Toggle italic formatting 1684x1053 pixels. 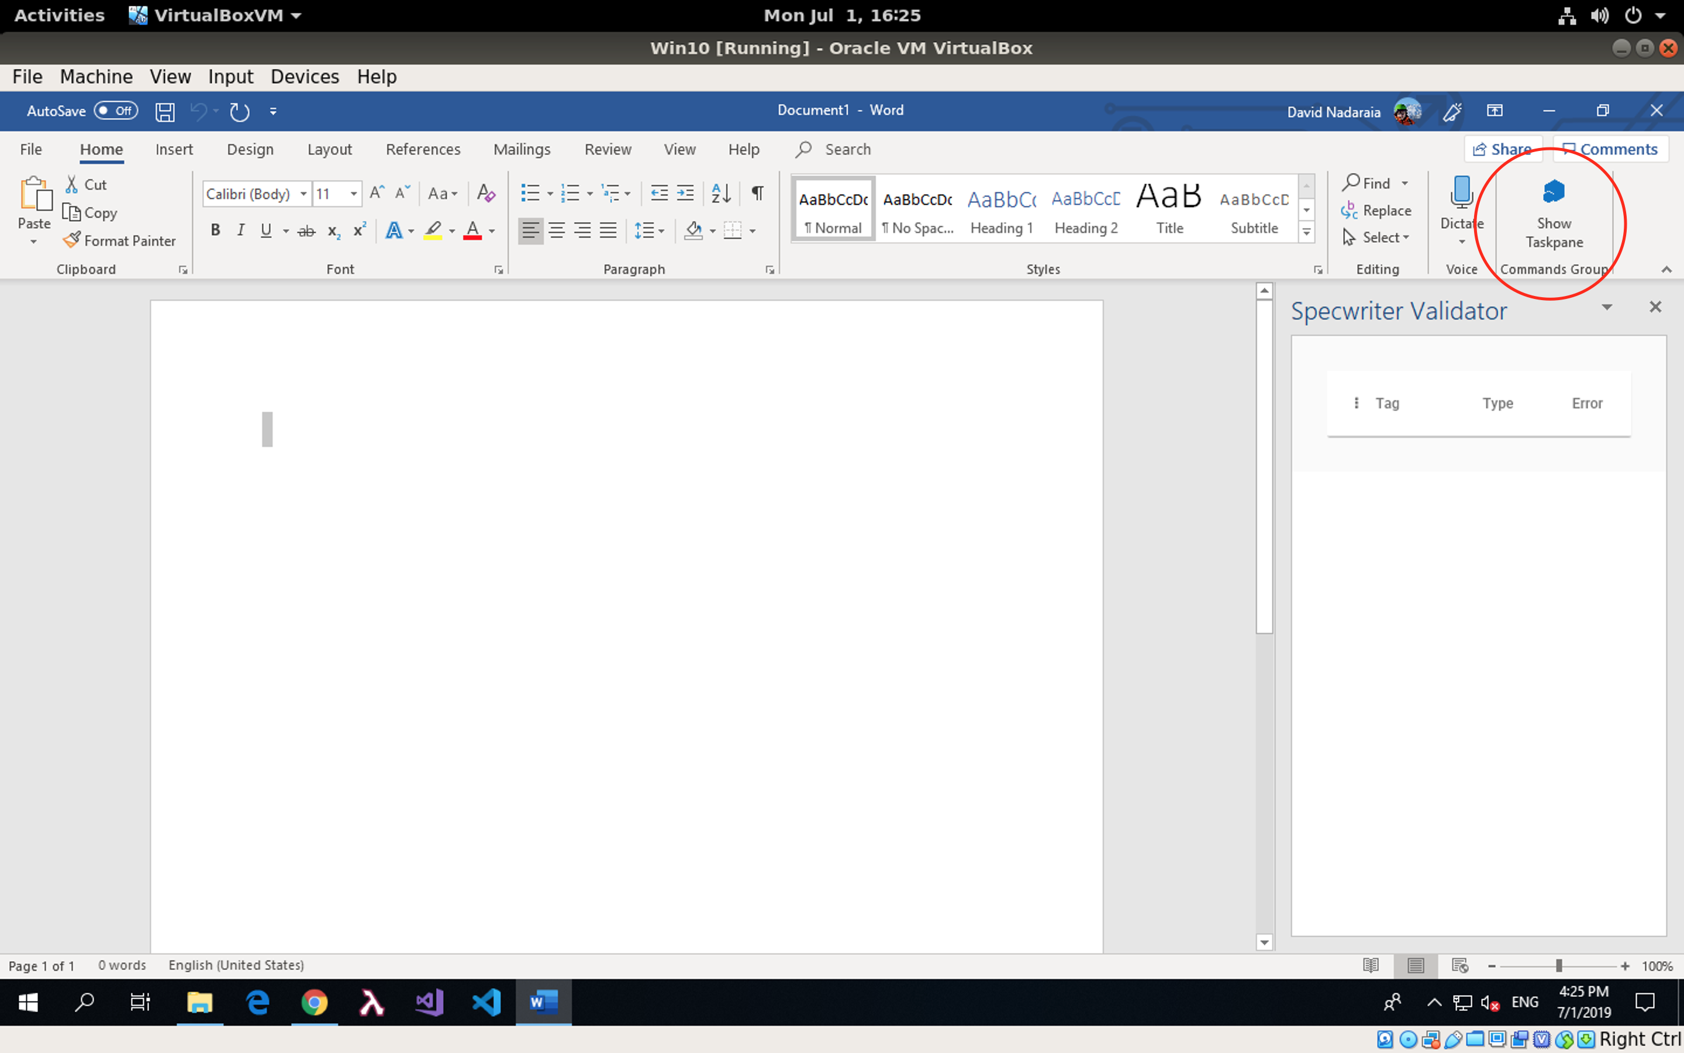click(x=241, y=230)
